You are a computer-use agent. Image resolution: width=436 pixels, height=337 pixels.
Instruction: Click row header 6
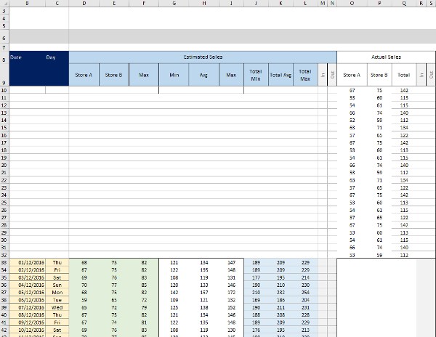[4, 38]
